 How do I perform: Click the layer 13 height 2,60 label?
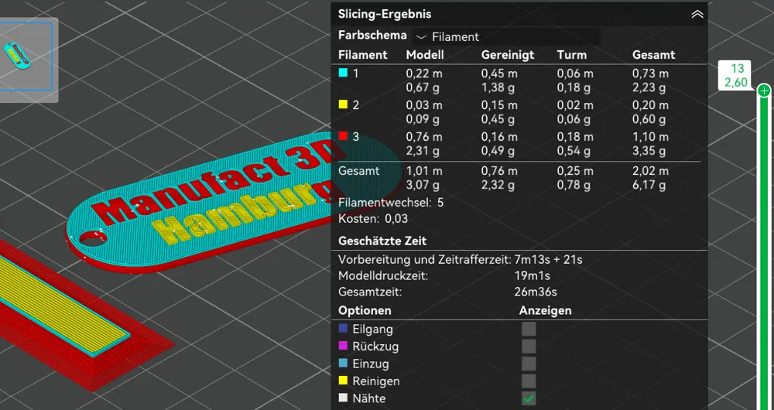coord(736,76)
